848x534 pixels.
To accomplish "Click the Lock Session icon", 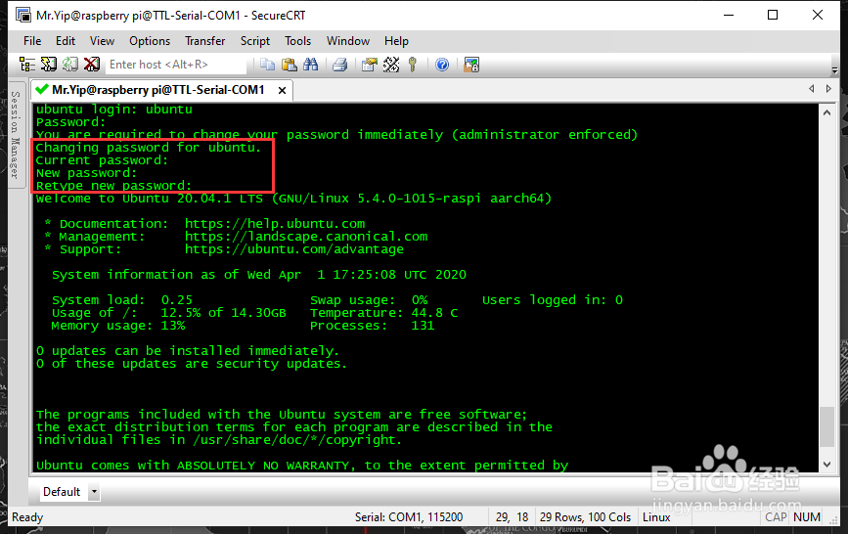I will pos(471,65).
